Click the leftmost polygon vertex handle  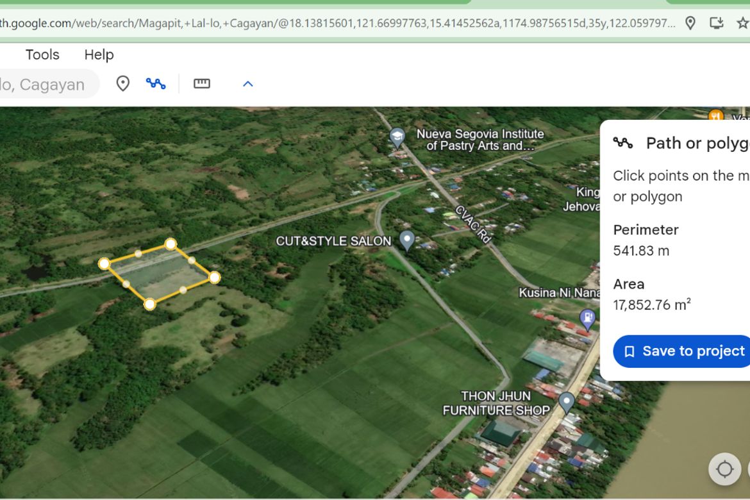[104, 263]
